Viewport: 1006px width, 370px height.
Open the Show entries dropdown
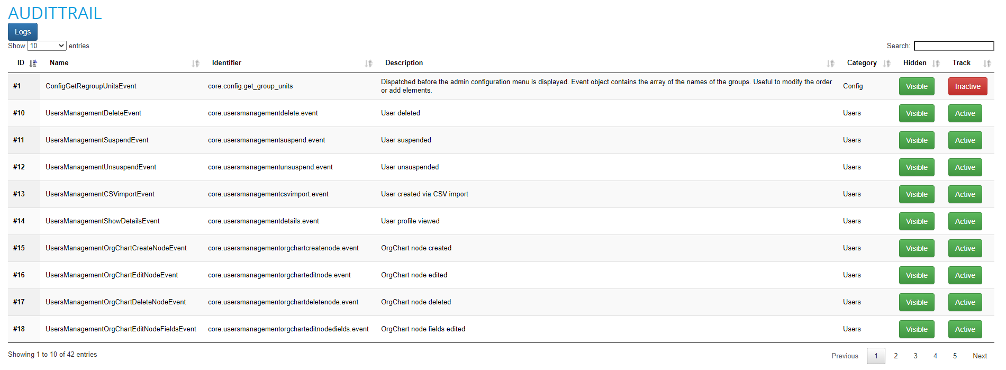point(47,46)
